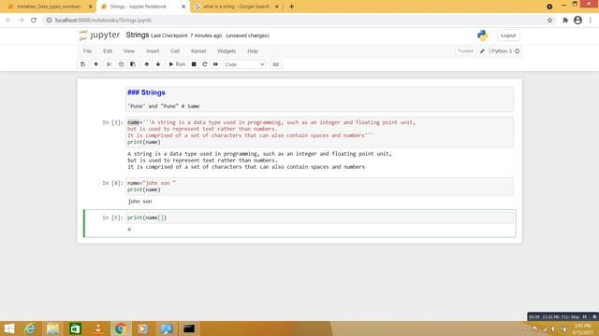Select the ### Strings markdown heading

pos(146,92)
